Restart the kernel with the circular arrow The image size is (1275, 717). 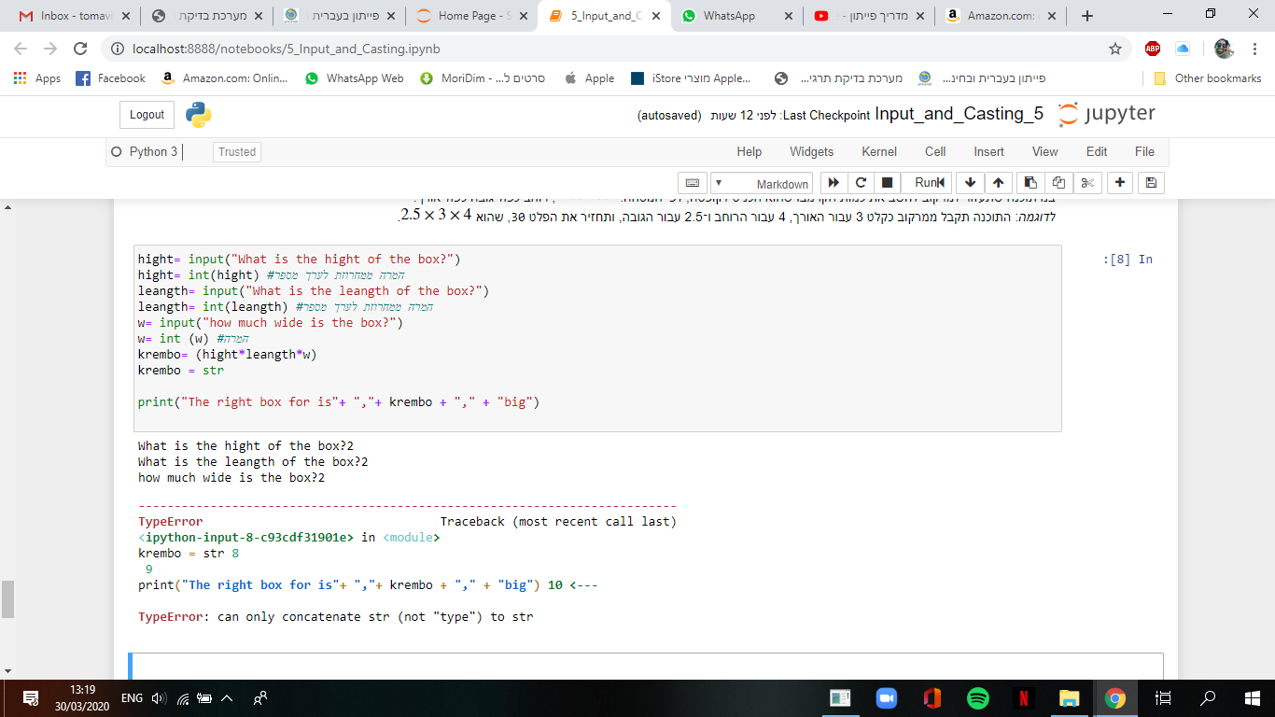[861, 183]
